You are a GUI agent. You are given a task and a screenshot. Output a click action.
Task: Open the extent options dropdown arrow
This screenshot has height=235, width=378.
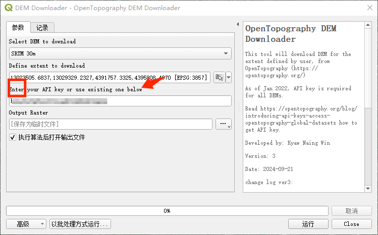click(x=229, y=78)
